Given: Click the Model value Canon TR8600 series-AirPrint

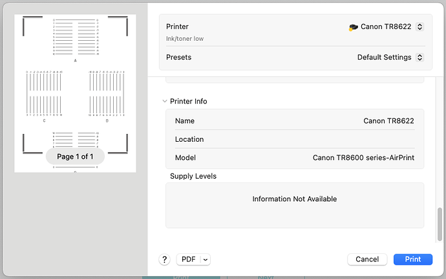Looking at the screenshot, I should pos(363,157).
